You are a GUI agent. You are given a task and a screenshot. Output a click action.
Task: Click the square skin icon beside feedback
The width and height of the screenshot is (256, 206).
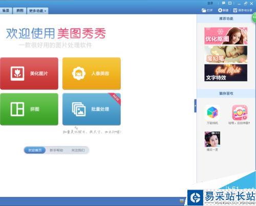coord(230,3)
